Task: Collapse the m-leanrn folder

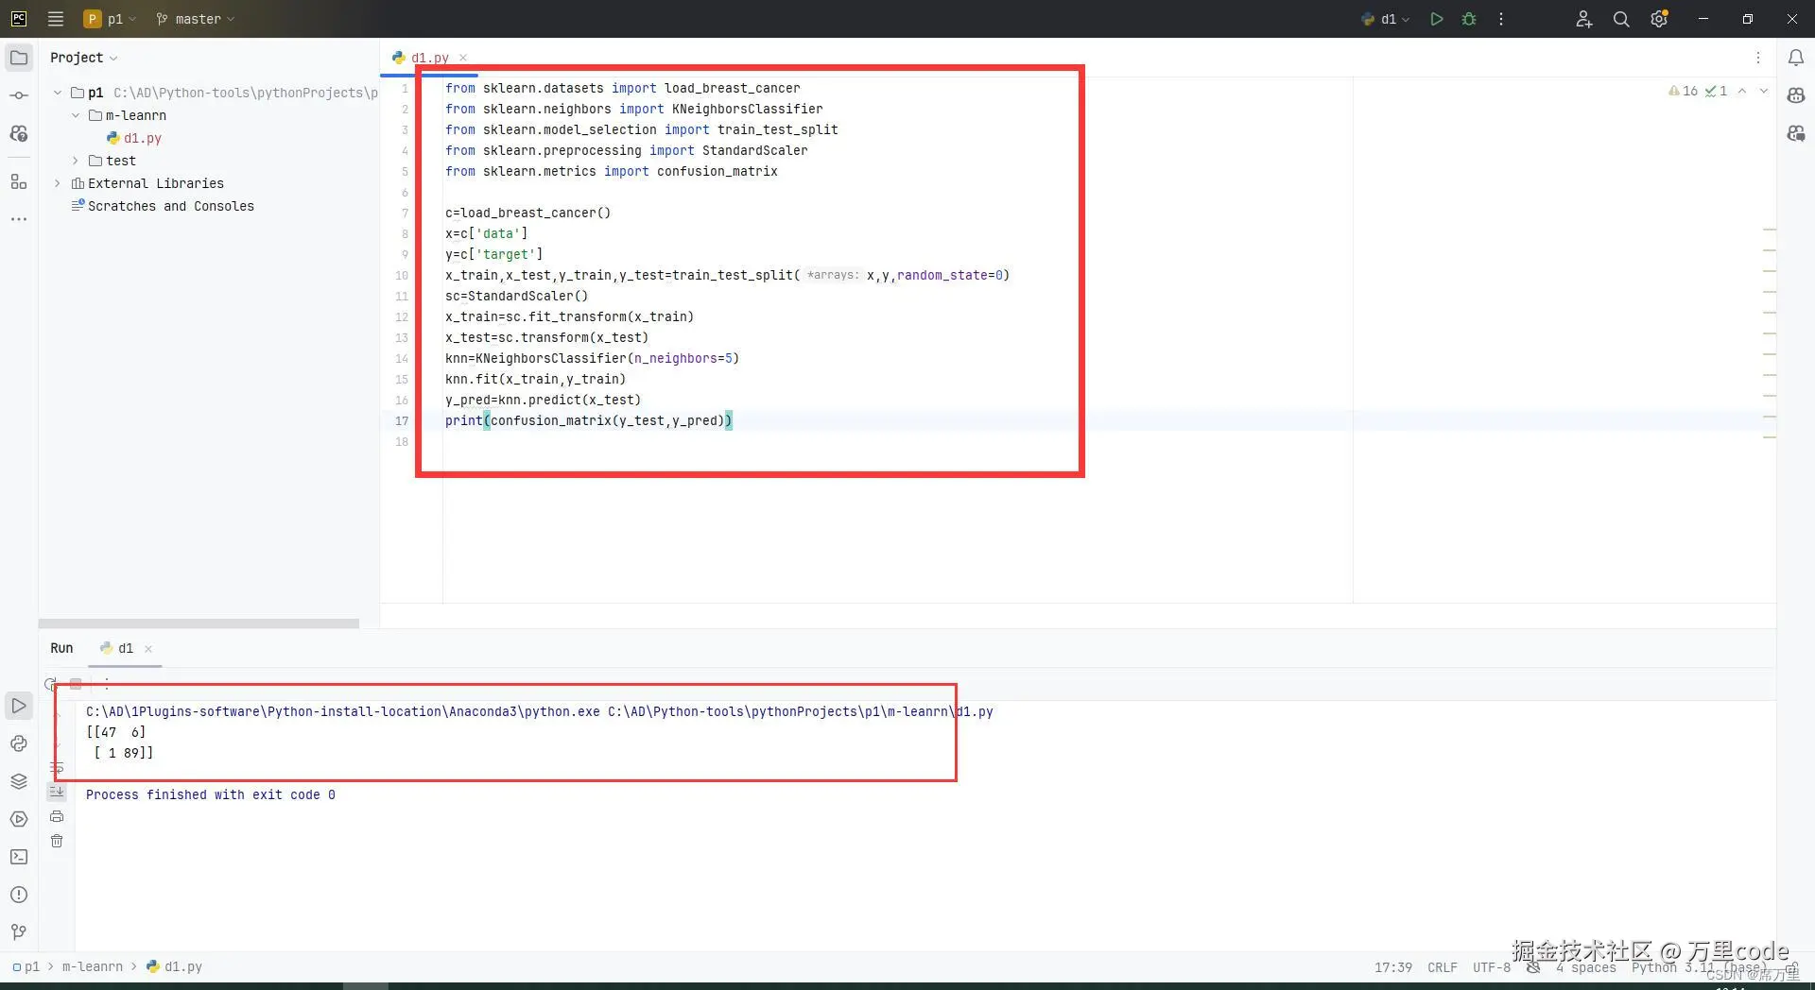Action: (x=76, y=115)
